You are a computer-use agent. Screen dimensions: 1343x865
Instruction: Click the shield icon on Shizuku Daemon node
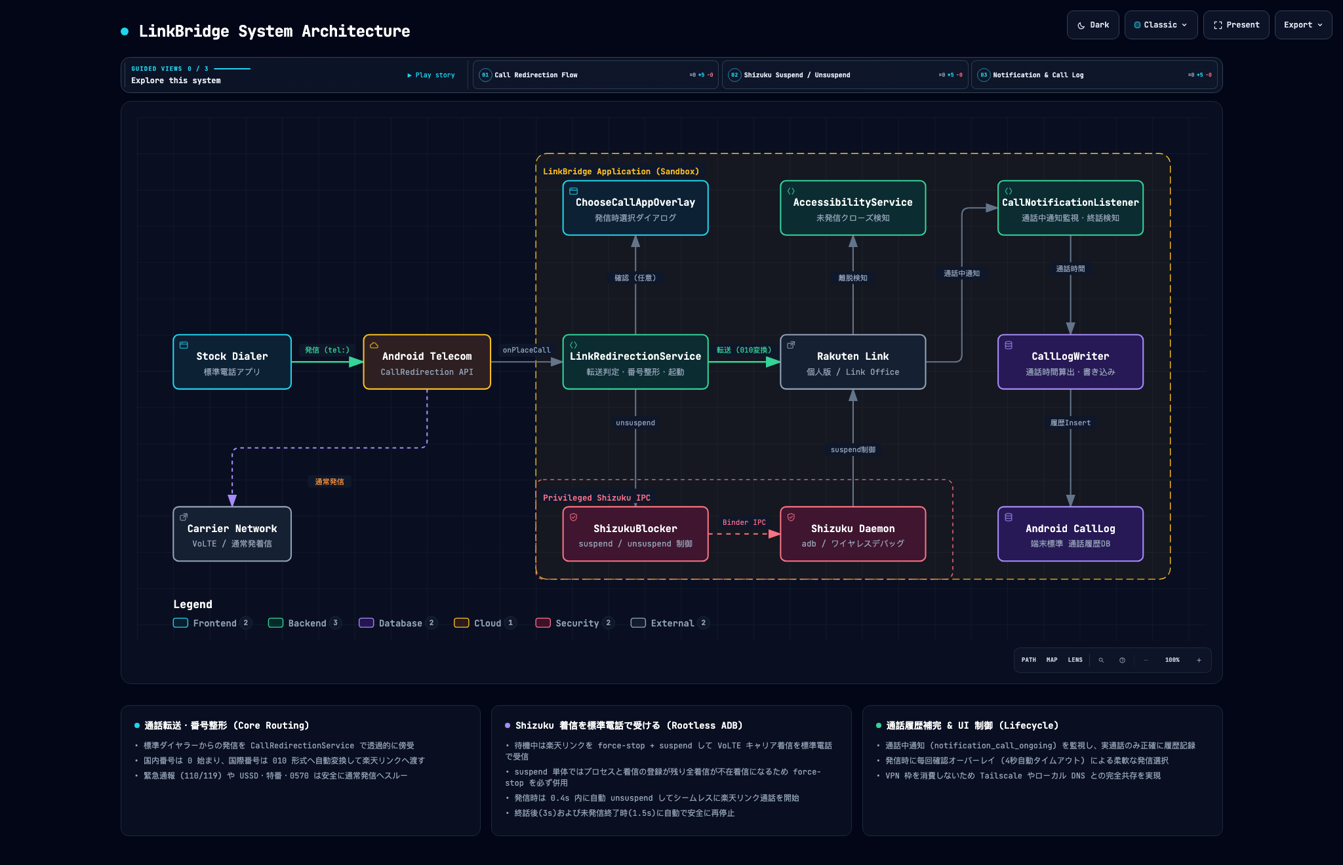pos(791,517)
